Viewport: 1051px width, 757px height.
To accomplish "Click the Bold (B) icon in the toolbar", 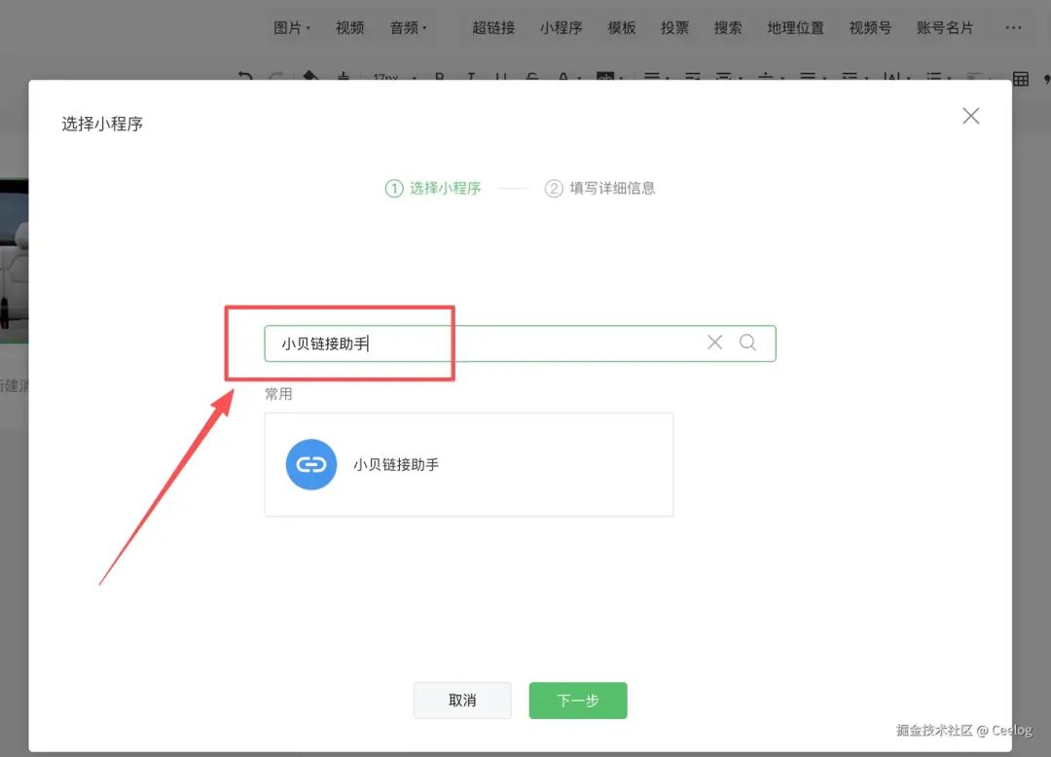I will point(438,76).
